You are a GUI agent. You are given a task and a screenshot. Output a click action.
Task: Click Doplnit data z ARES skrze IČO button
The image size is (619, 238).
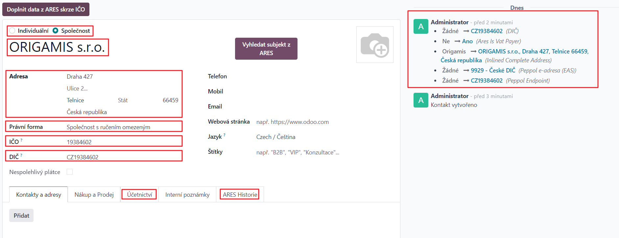(46, 9)
